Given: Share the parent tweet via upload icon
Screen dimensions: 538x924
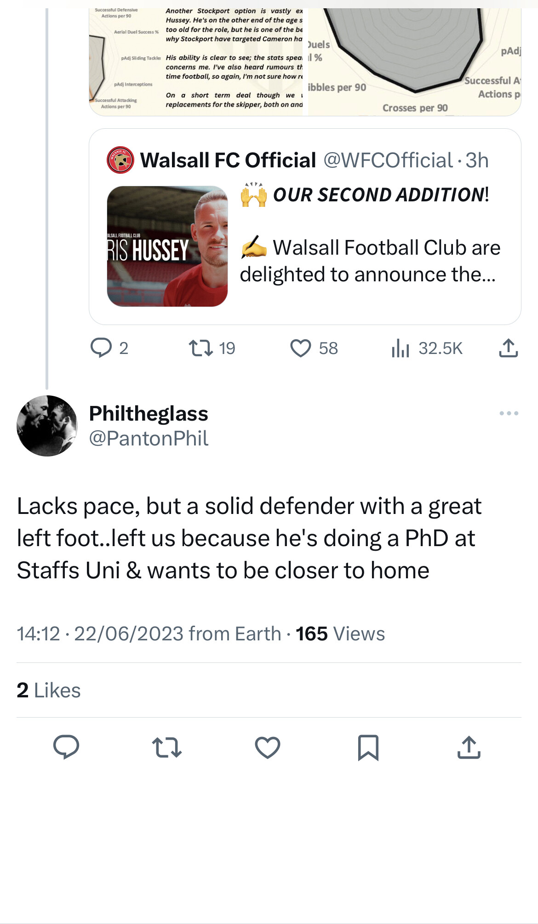Looking at the screenshot, I should [x=508, y=348].
